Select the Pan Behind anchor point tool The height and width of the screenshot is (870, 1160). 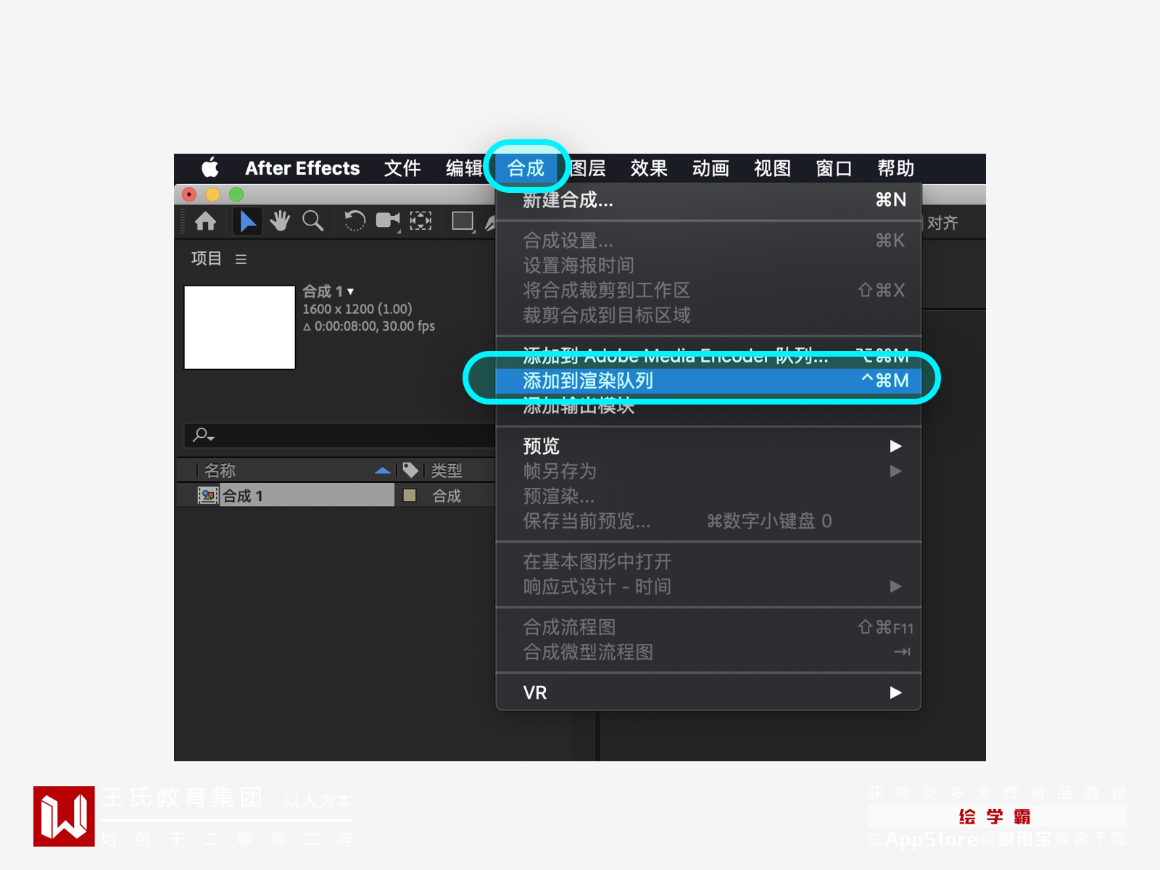pyautogui.click(x=420, y=221)
